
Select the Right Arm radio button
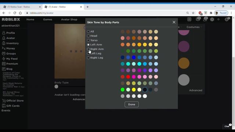88,49
